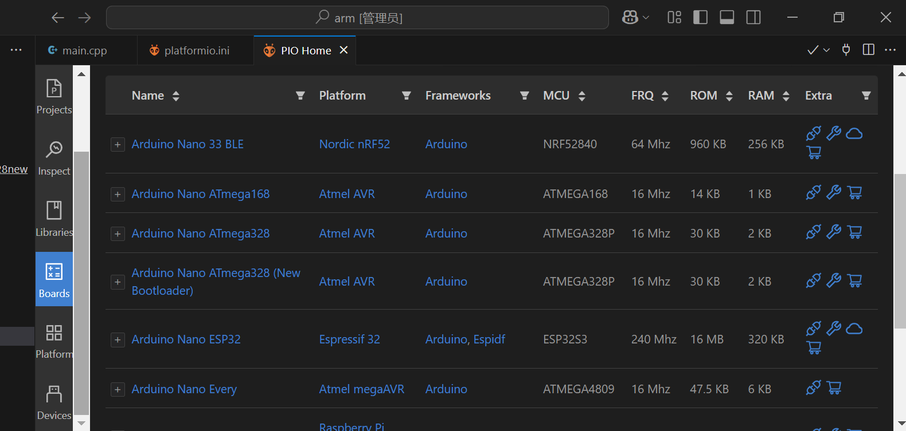Click the split editor icon

(868, 50)
